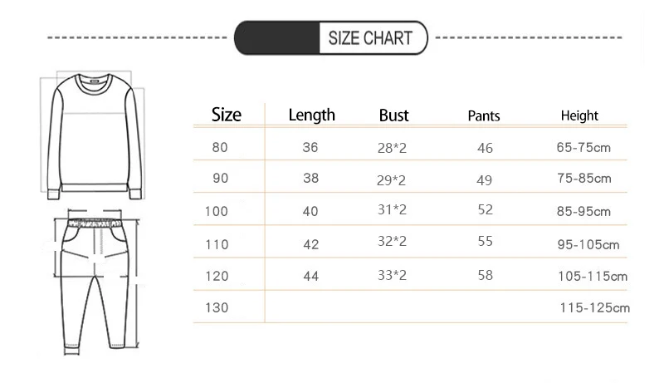Screen dimensions: 664x383
Task: Click the length value 40
Action: point(310,211)
